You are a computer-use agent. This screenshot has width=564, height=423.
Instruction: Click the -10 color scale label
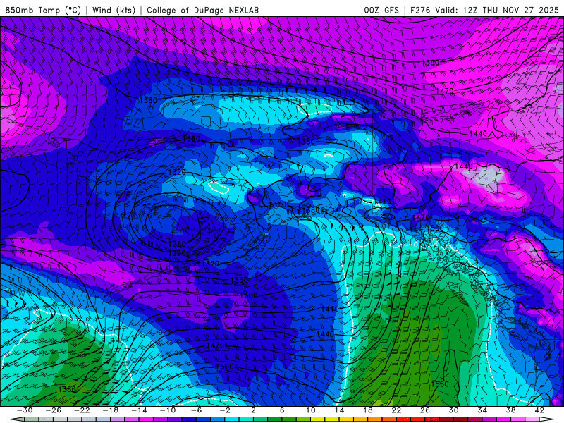pyautogui.click(x=168, y=410)
